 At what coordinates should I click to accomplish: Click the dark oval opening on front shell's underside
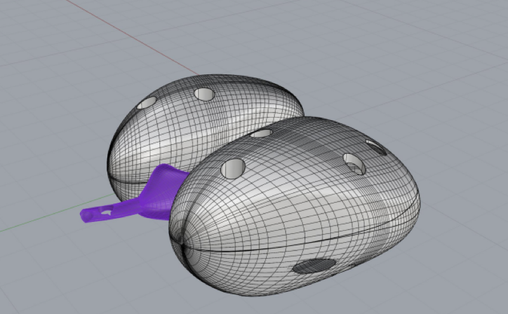pos(314,265)
